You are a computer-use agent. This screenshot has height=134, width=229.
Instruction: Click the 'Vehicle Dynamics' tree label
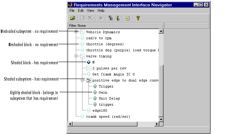click(103, 32)
